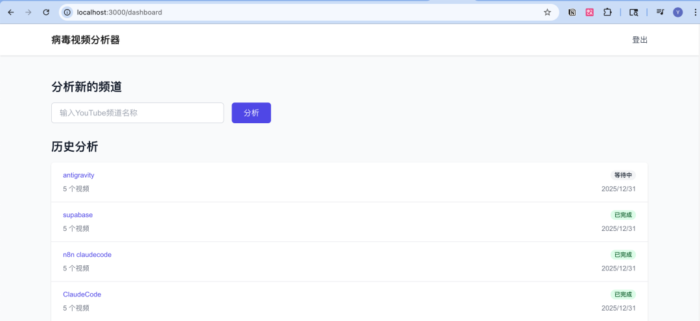Open the Extensions puzzle piece menu
The height and width of the screenshot is (321, 700).
pos(607,12)
